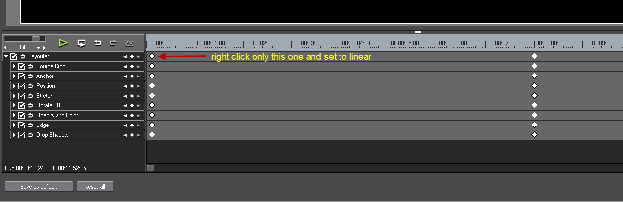Toggle loop playback icon

pos(82,43)
